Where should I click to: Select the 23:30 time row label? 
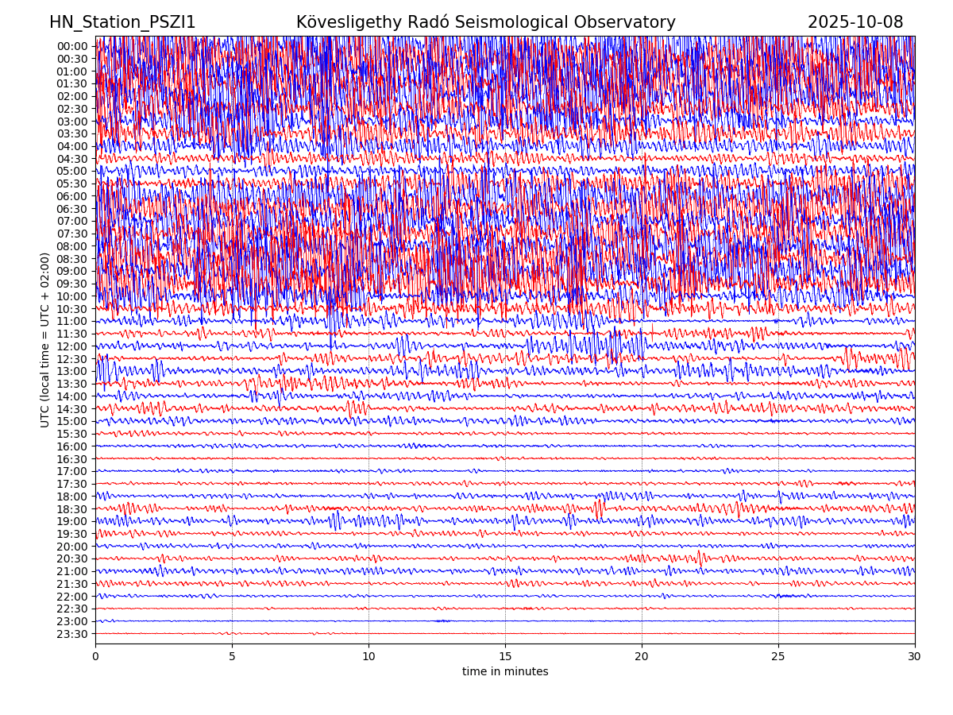point(71,634)
